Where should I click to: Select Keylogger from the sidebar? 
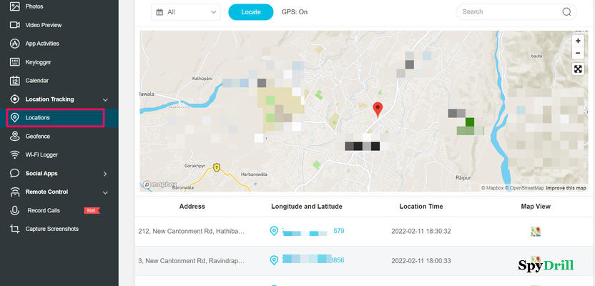click(38, 62)
